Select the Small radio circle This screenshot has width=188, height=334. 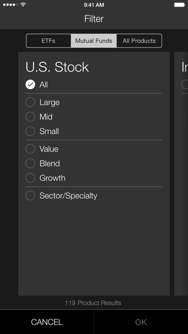30,131
